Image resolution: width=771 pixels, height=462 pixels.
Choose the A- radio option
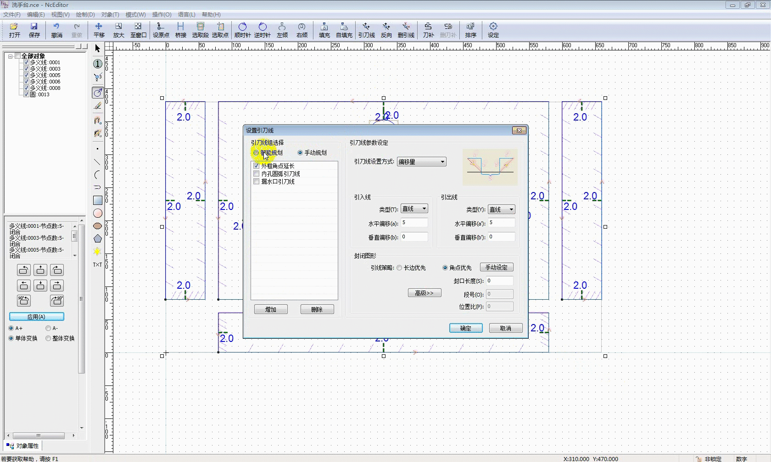pos(48,328)
